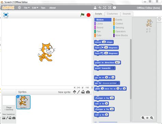Switch to the Scripts tab
162x124 pixels.
98,14
